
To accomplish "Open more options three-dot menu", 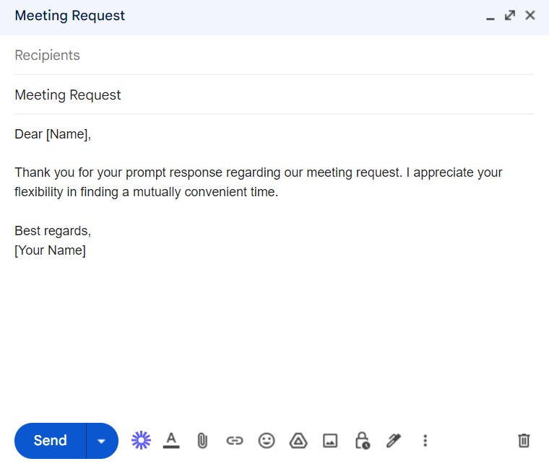I will (x=425, y=441).
